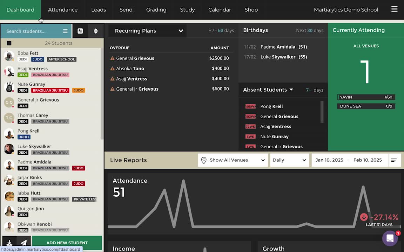Image resolution: width=404 pixels, height=252 pixels.
Task: Click Martialytics Demo School name
Action: click(x=346, y=10)
